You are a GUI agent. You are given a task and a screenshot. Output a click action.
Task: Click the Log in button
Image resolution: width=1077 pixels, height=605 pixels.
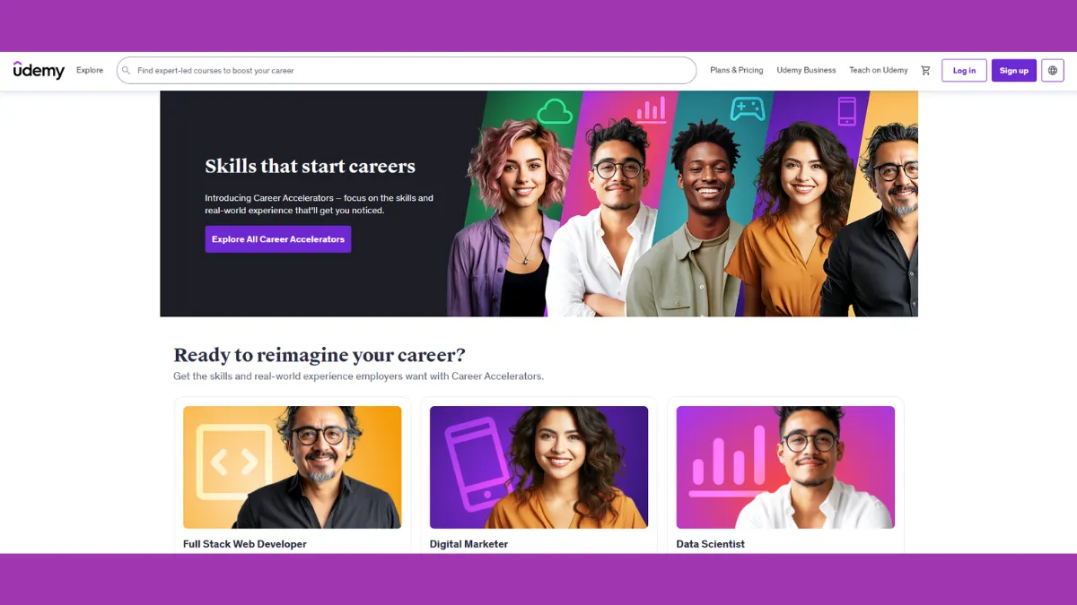click(964, 71)
